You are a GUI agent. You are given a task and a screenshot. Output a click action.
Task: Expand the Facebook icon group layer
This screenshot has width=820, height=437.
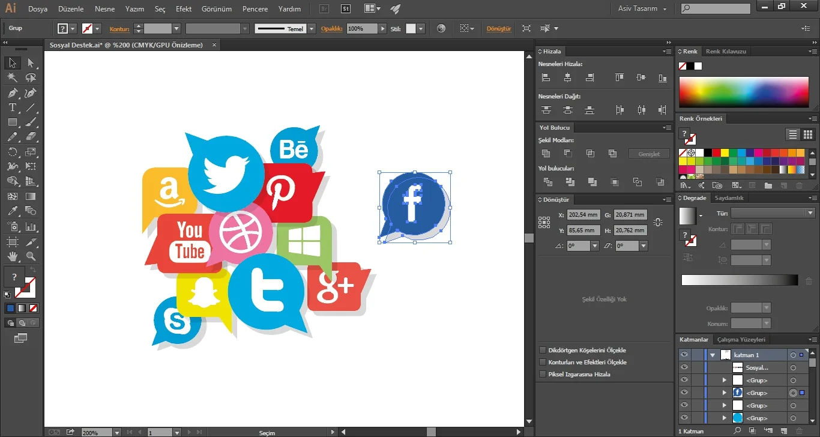pyautogui.click(x=724, y=393)
